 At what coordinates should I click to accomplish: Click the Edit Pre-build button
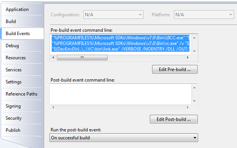[175, 69]
